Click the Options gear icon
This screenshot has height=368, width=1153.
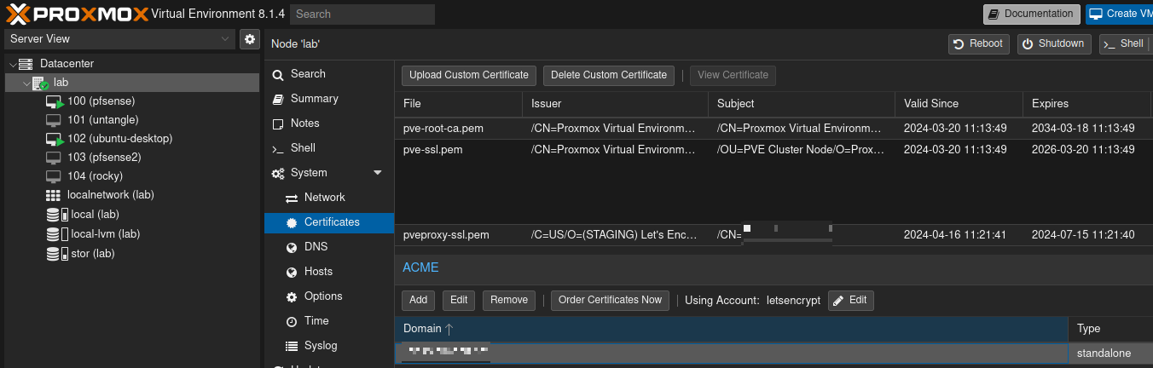[x=291, y=296]
